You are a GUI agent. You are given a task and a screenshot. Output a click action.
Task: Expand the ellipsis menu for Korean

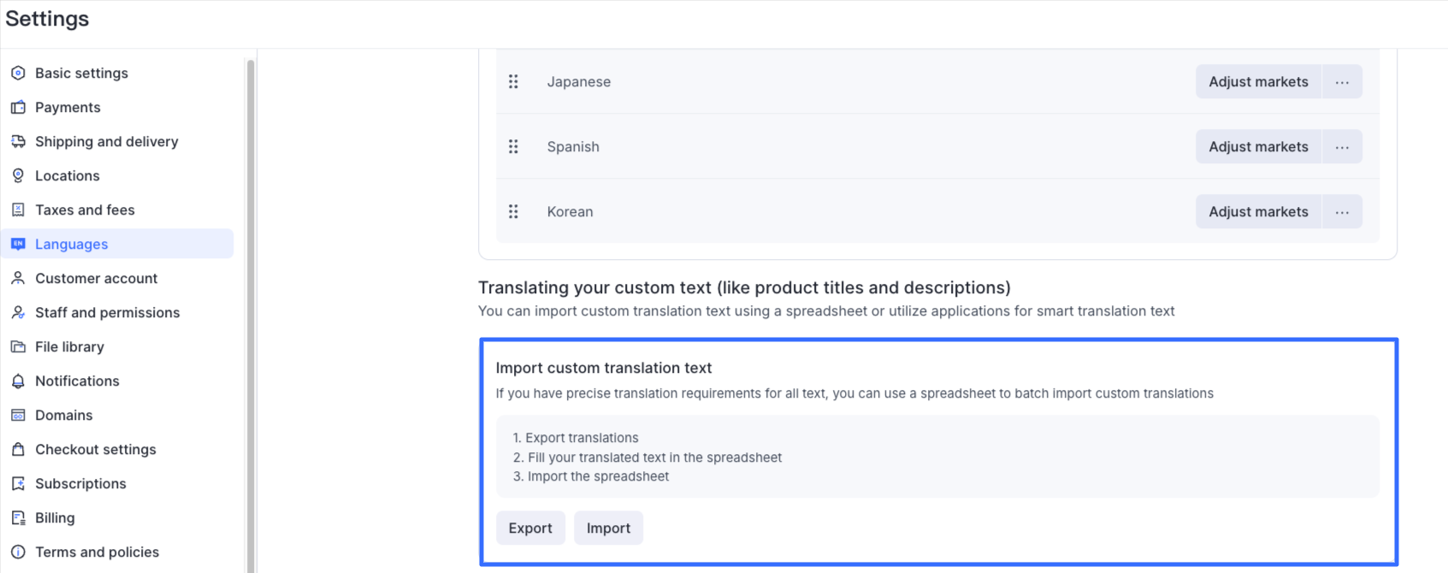pos(1342,212)
